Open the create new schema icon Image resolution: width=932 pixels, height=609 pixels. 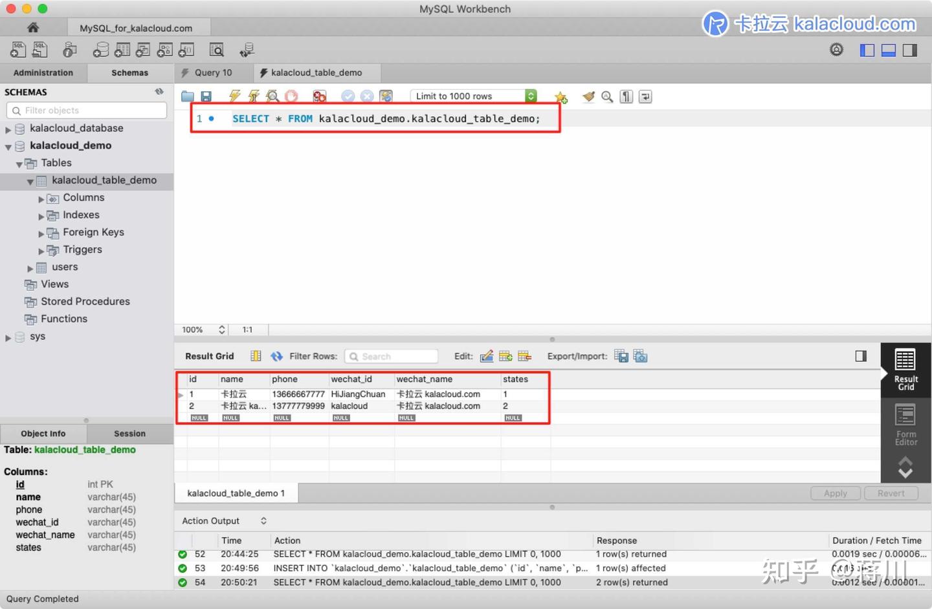100,50
